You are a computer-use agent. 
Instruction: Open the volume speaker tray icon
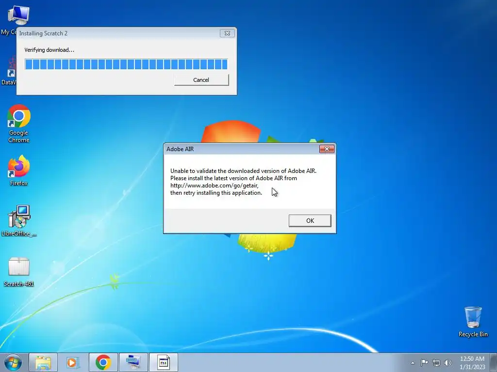click(448, 363)
